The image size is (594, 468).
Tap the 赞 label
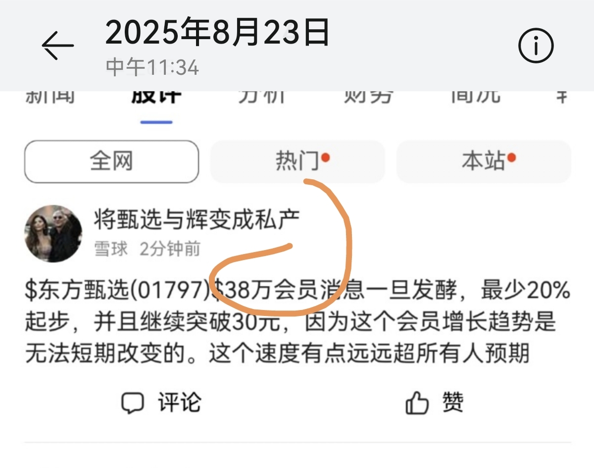click(453, 403)
